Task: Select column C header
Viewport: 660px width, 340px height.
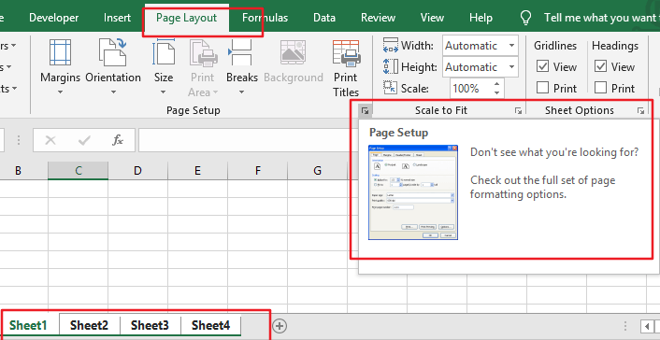Action: click(78, 170)
